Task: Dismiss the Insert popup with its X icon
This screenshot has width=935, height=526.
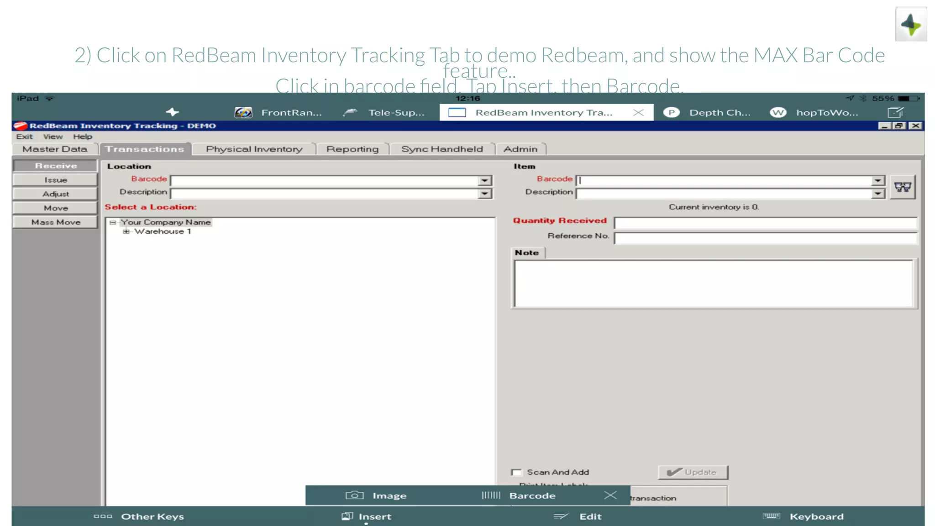Action: tap(610, 495)
